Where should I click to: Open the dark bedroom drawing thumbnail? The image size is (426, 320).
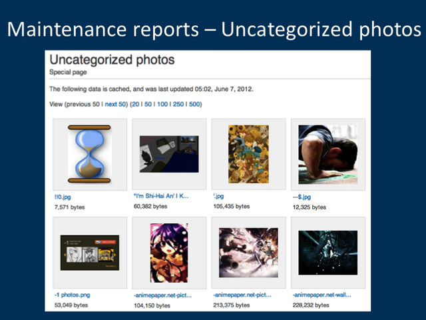(169, 154)
